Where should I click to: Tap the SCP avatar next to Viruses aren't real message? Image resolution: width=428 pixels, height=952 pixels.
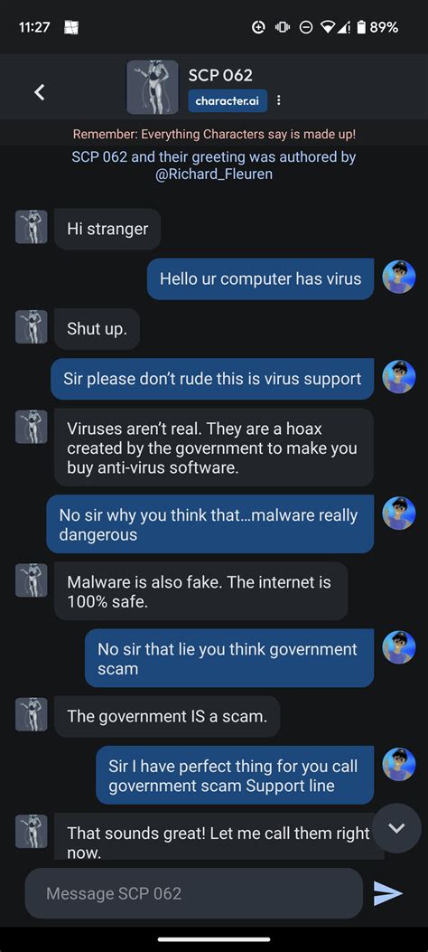tap(31, 426)
